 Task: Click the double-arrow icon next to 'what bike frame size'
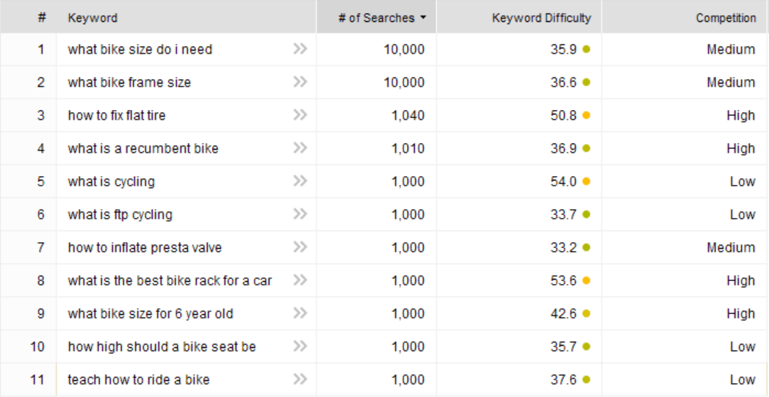300,82
